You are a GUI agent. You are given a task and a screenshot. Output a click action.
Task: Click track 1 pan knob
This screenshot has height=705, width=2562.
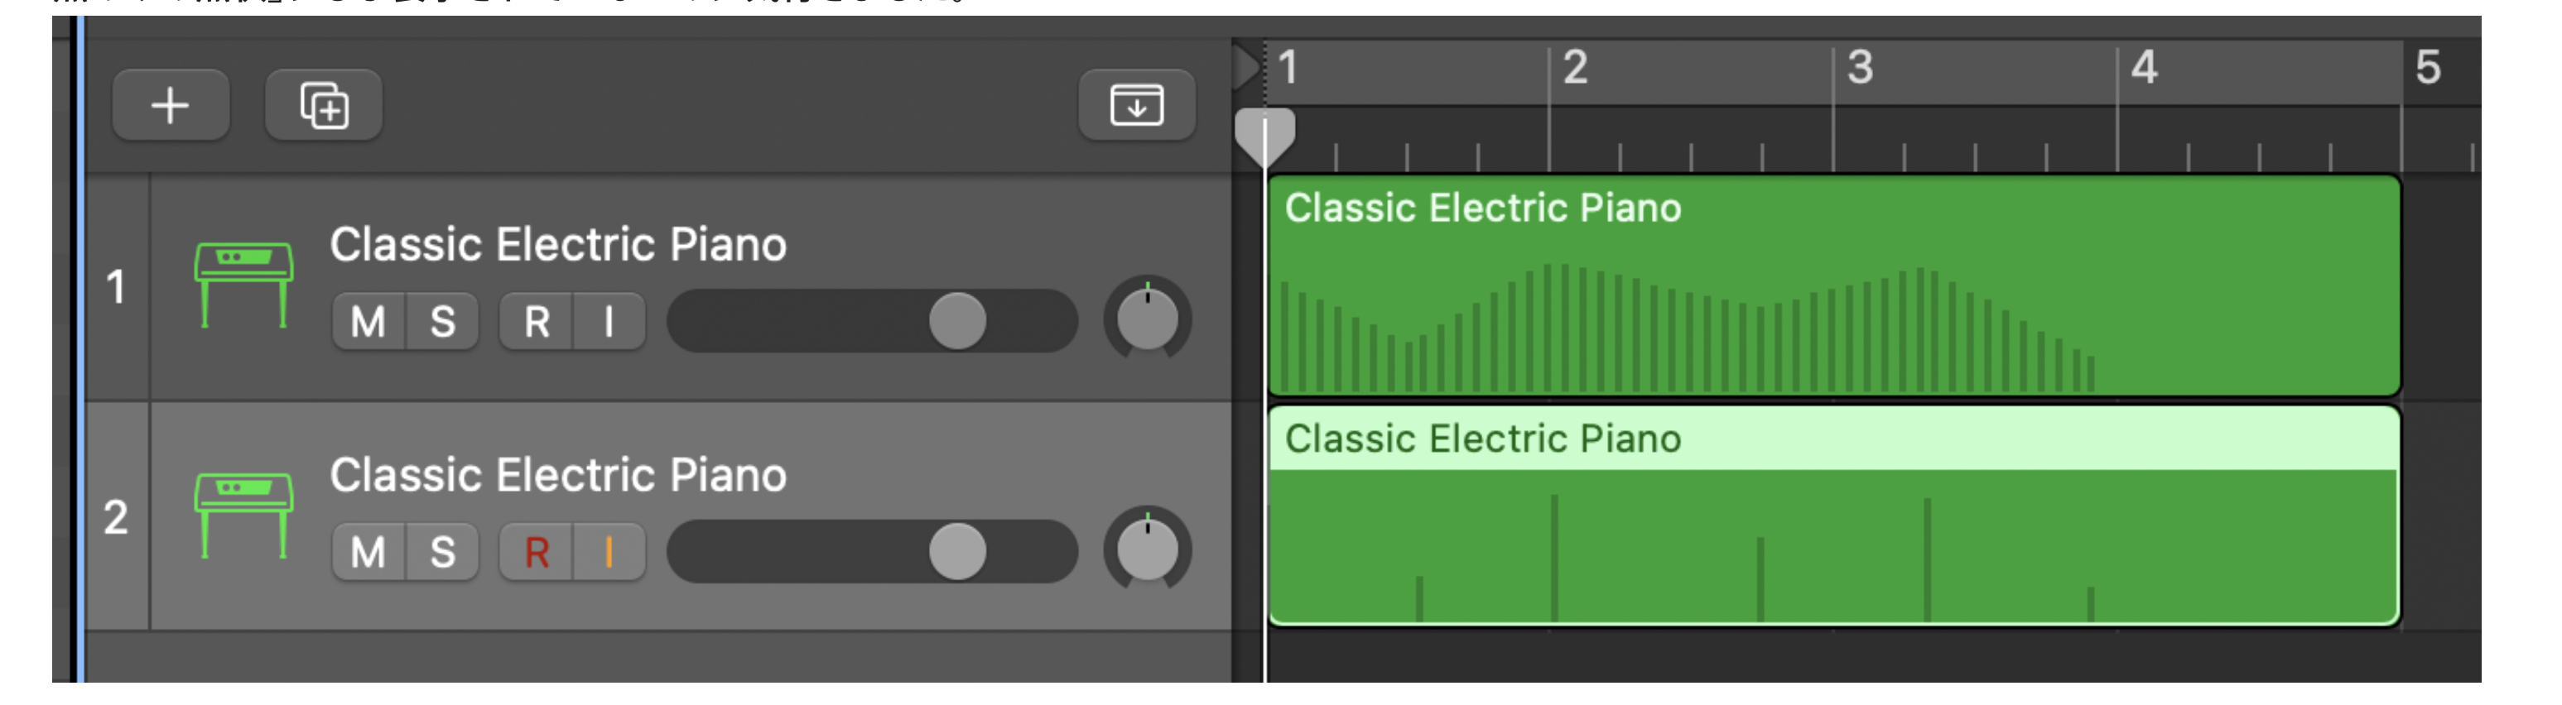click(1147, 319)
